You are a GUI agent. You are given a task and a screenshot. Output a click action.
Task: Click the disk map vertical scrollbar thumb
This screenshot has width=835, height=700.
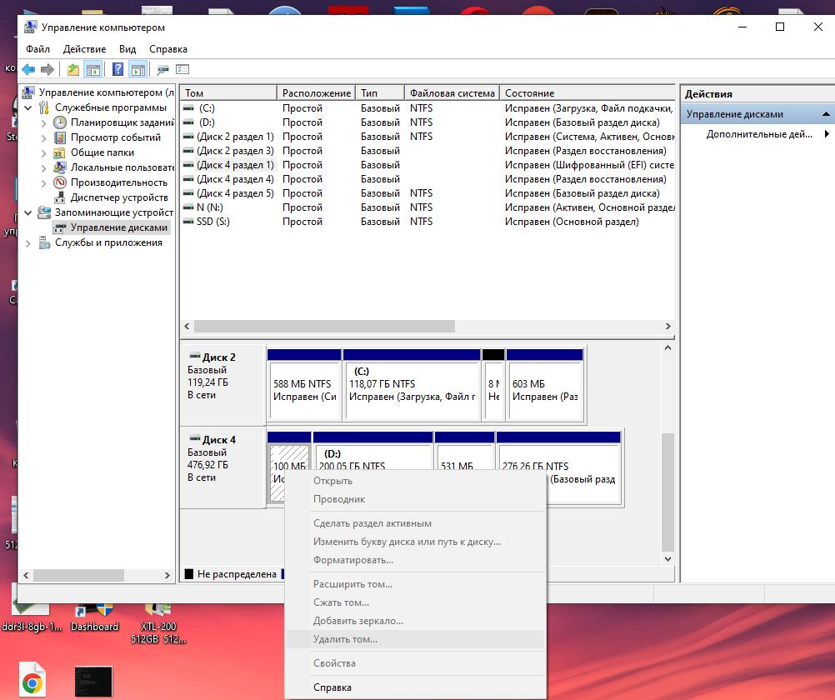[x=667, y=492]
